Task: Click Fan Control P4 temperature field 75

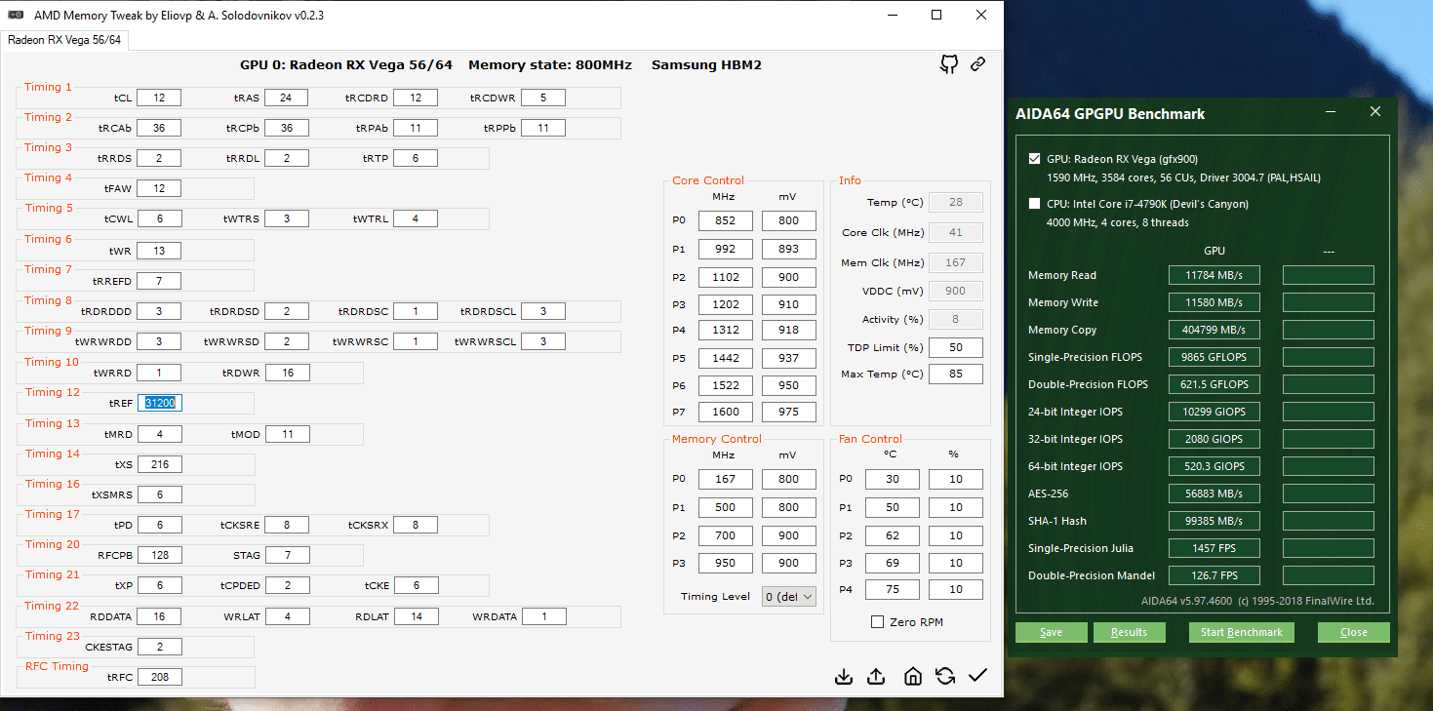Action: pyautogui.click(x=892, y=589)
